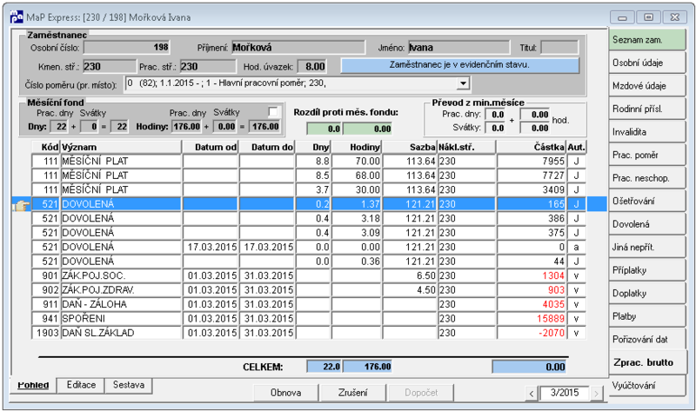Open Platby section
The height and width of the screenshot is (411, 696).
pos(647,316)
